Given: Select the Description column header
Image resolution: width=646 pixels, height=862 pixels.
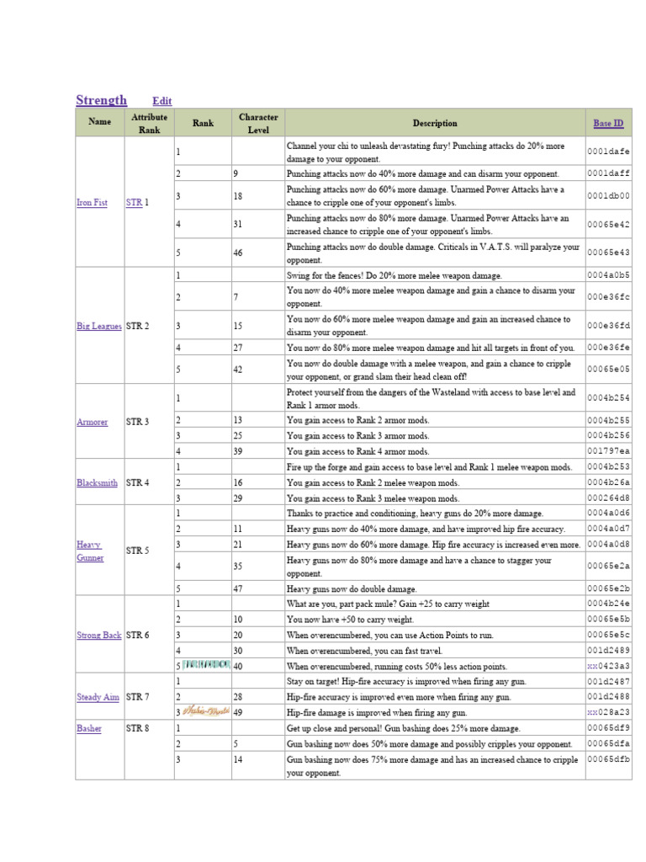Looking at the screenshot, I should [435, 122].
